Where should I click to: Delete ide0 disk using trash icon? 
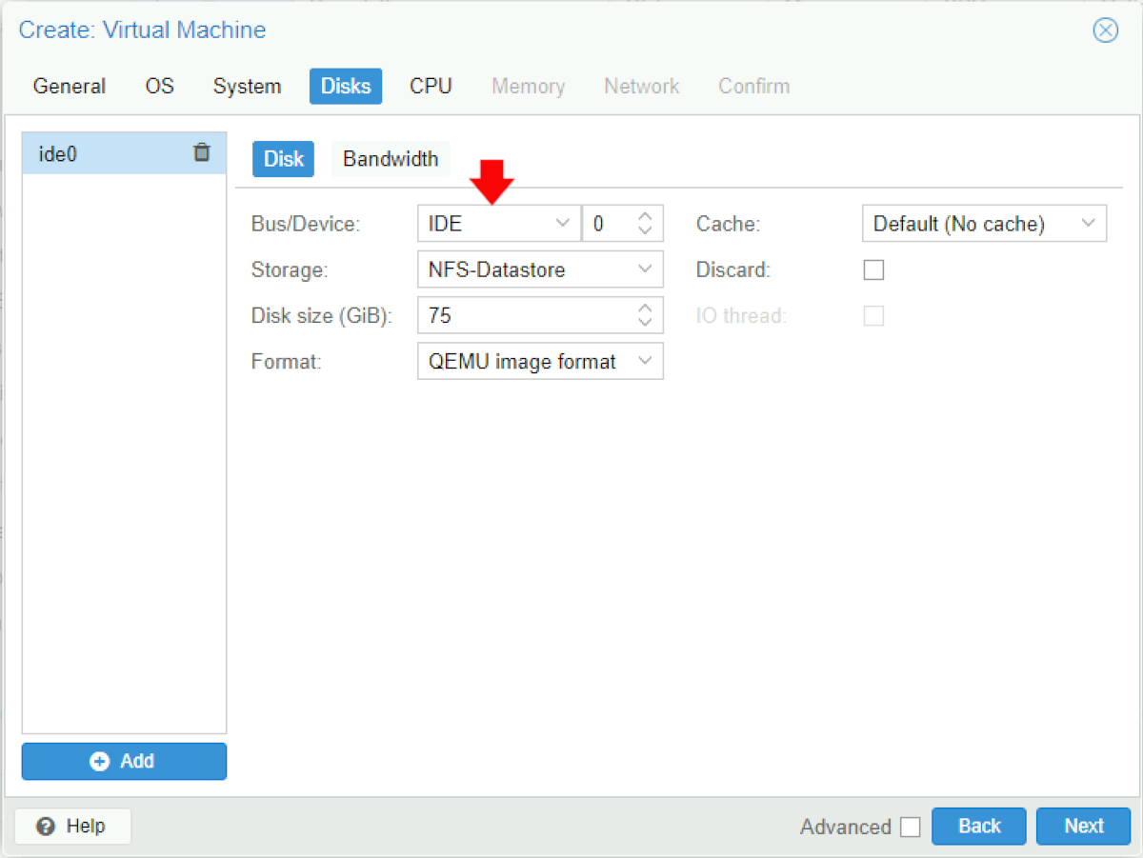pos(202,152)
